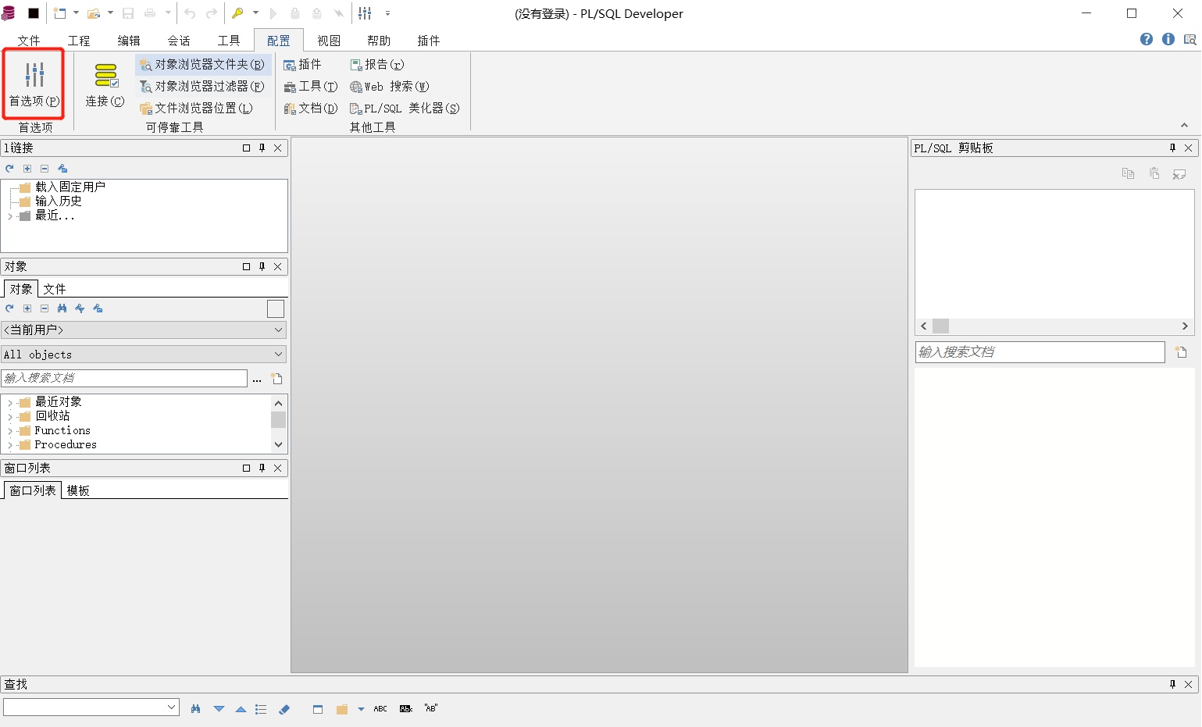Viewport: 1202px width, 727px height.
Task: Open dropdown arrow next to the key icon
Action: [255, 13]
